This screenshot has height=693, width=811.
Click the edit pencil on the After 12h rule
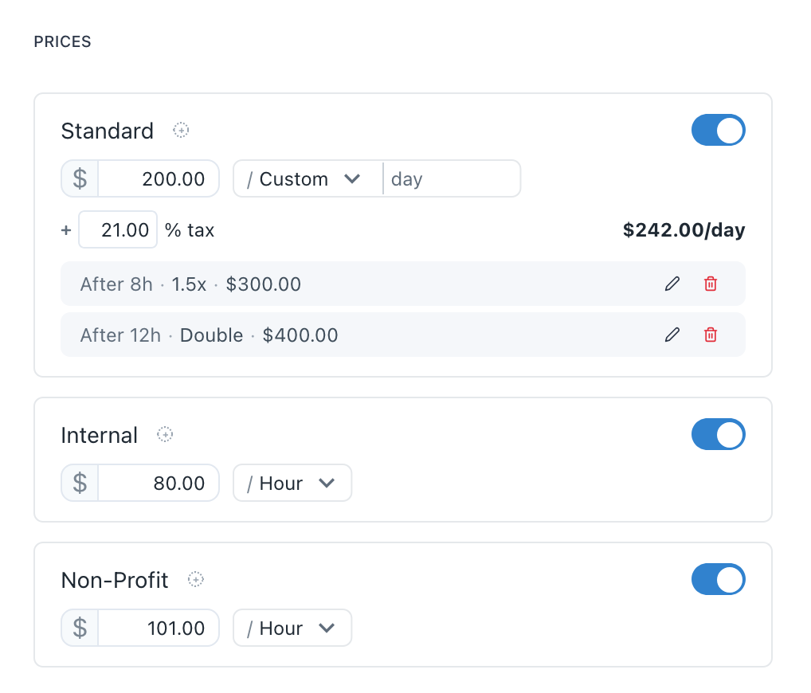point(672,335)
